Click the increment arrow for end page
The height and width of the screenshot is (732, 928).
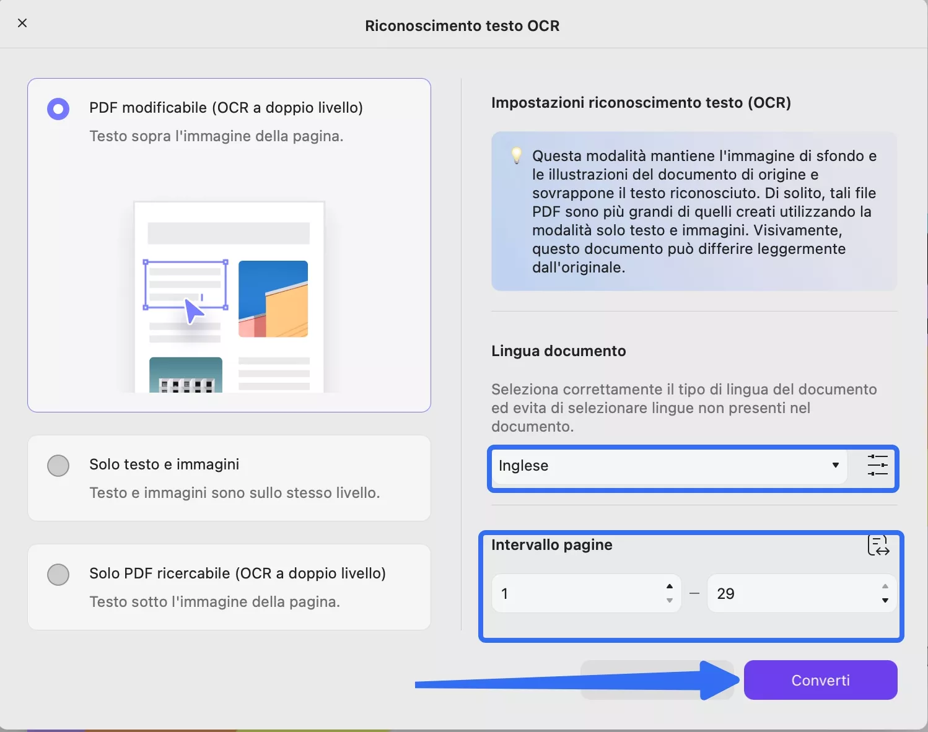(x=885, y=586)
